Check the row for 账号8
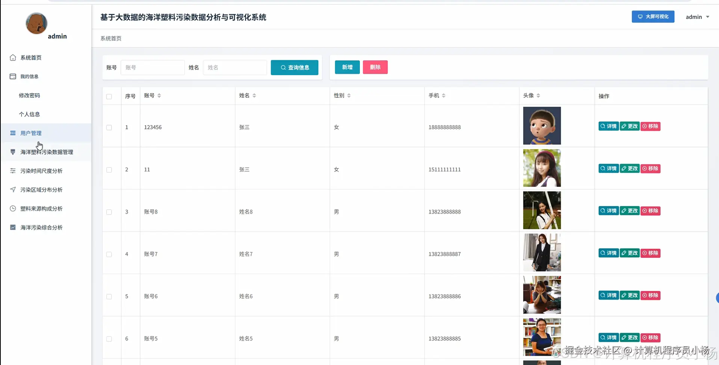 [x=109, y=212]
